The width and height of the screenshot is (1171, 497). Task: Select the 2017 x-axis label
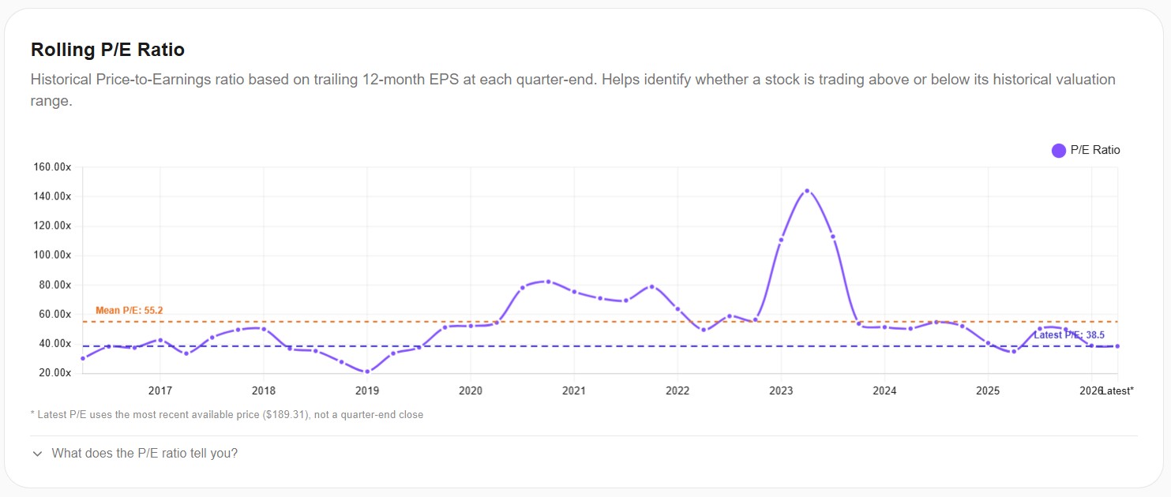click(160, 390)
